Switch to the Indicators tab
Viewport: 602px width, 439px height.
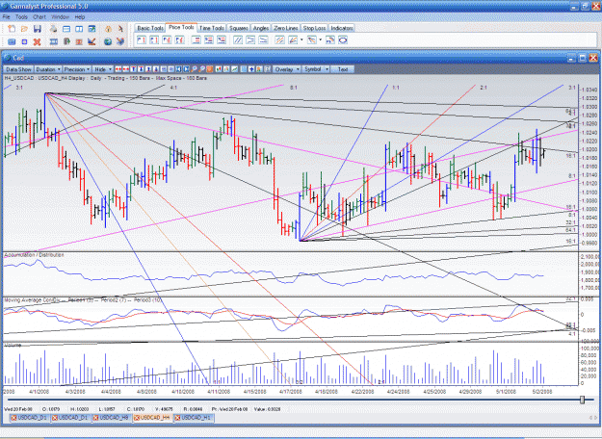(342, 28)
